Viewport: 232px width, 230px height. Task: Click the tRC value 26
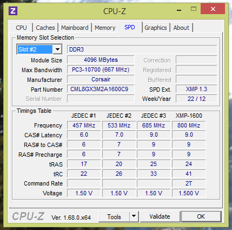pyautogui.click(x=119, y=174)
